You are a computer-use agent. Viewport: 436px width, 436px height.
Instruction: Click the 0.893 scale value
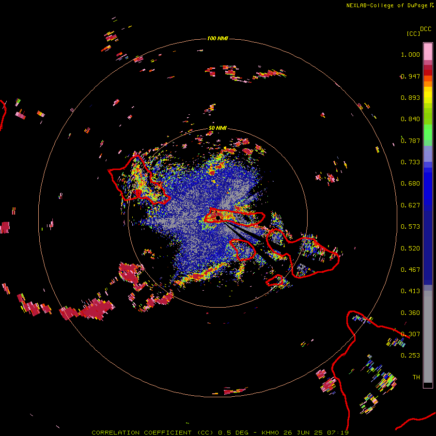click(x=410, y=97)
